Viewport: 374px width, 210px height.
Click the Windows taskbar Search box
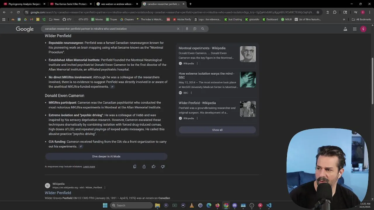click(131, 205)
